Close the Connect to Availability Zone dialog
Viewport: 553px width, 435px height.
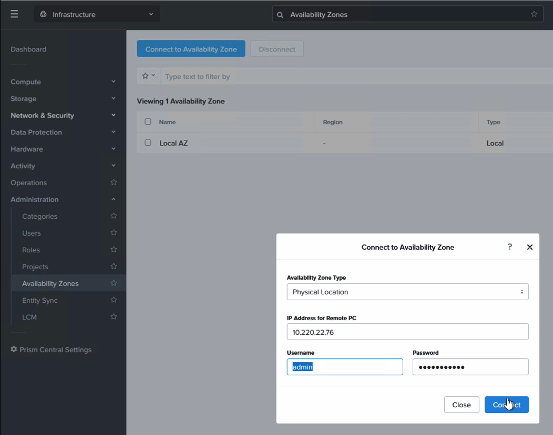coord(530,247)
